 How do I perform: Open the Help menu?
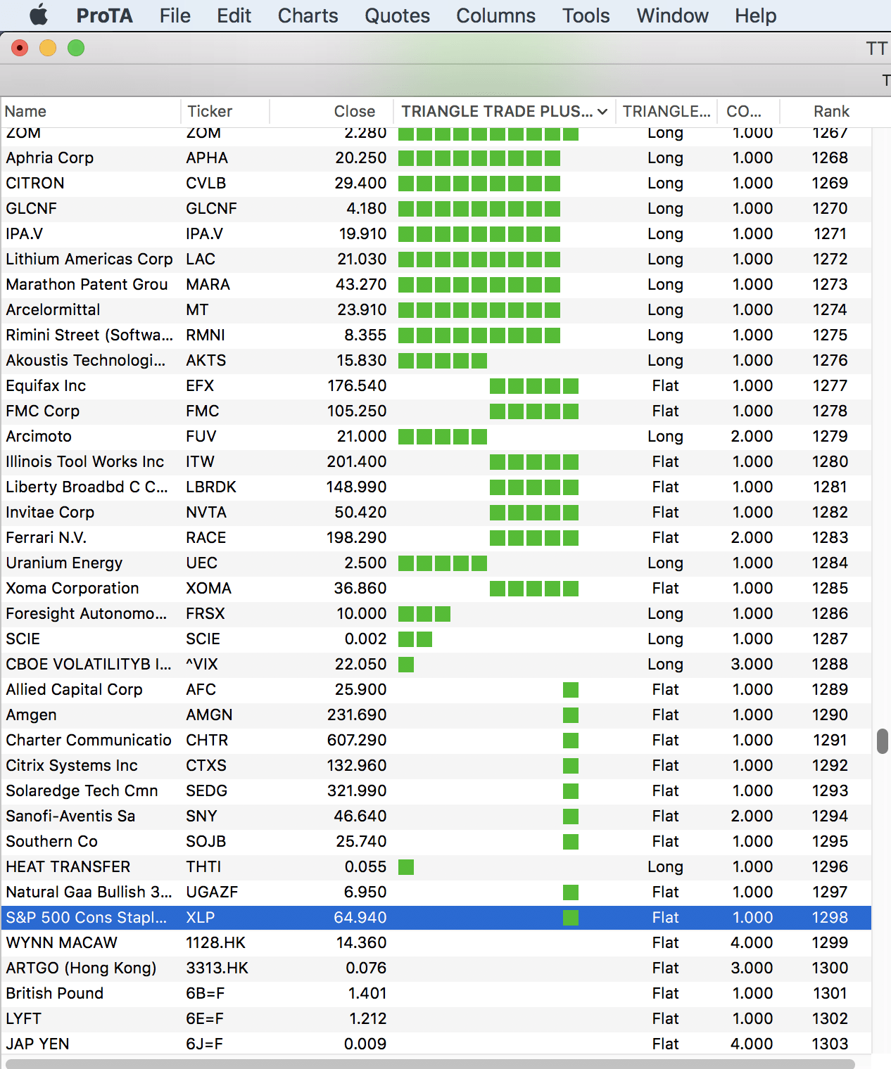755,15
